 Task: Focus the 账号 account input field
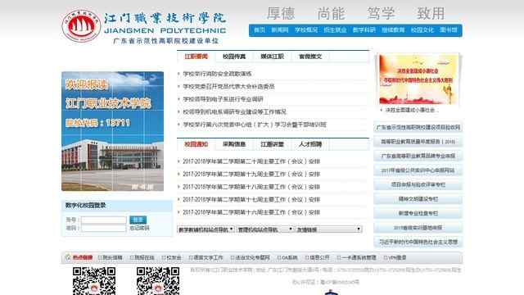[x=104, y=220]
